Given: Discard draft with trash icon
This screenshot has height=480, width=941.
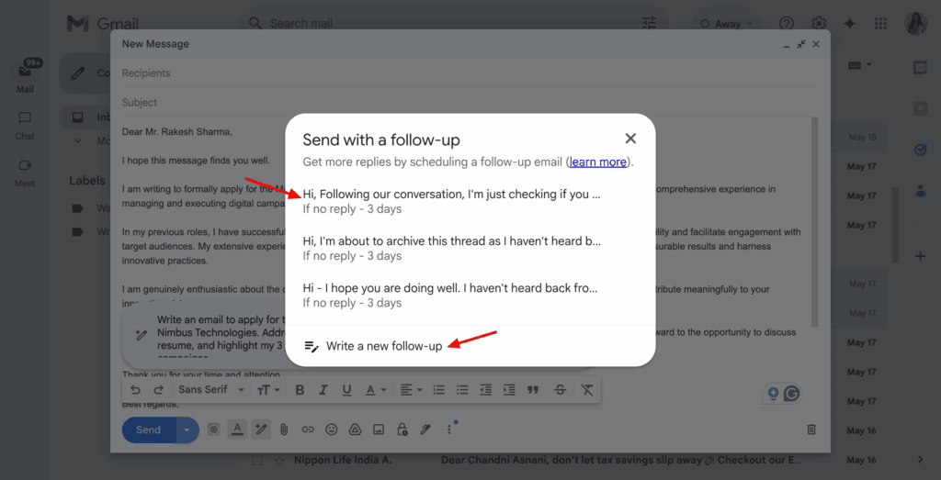Looking at the screenshot, I should (811, 430).
